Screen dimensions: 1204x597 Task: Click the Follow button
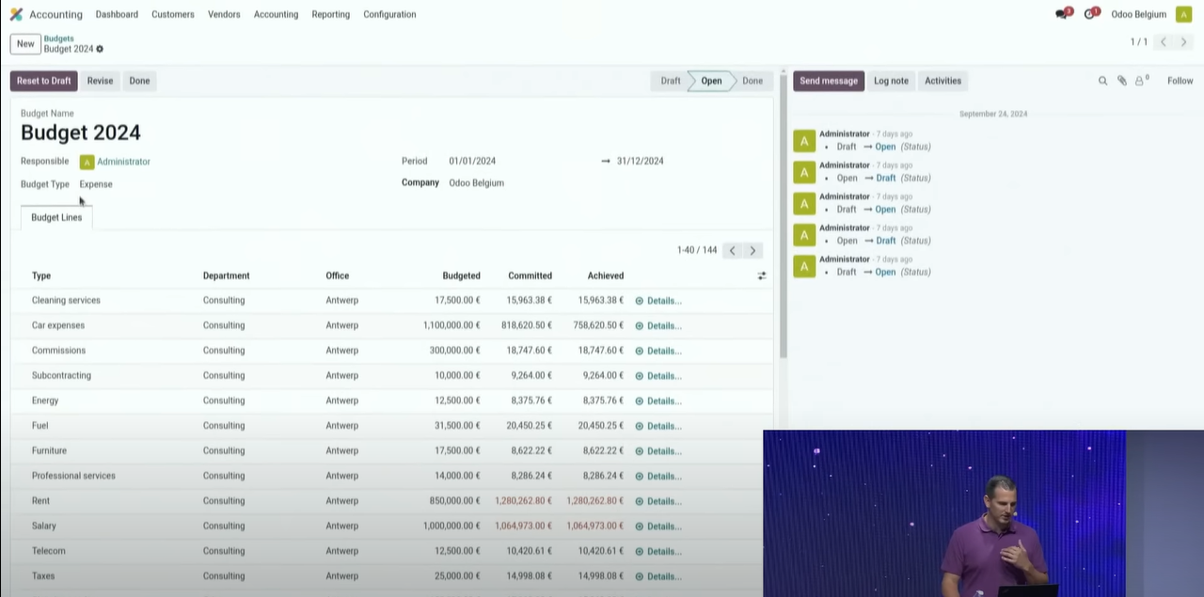click(x=1180, y=81)
